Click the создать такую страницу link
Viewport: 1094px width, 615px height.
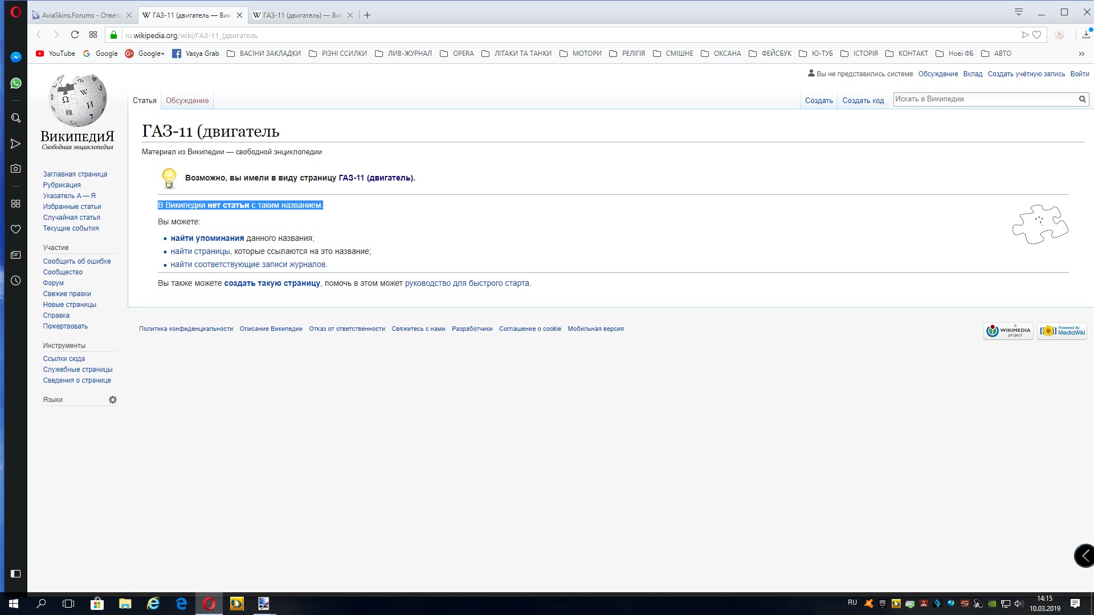pos(272,283)
